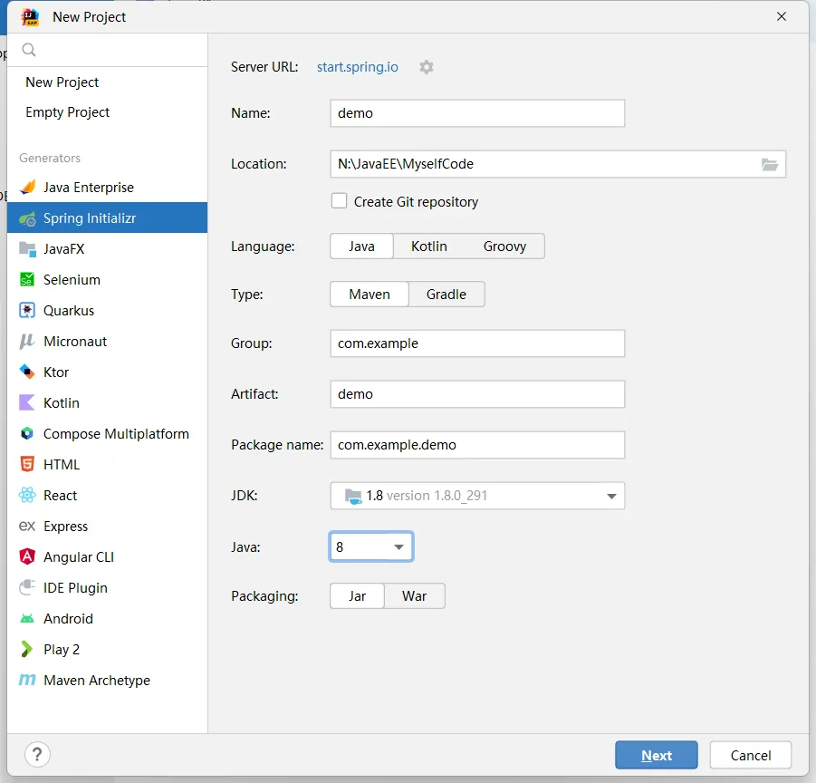The image size is (816, 783).
Task: Set packaging to War
Action: coord(414,596)
